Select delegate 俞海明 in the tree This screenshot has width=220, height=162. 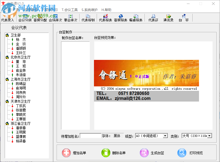21,88
